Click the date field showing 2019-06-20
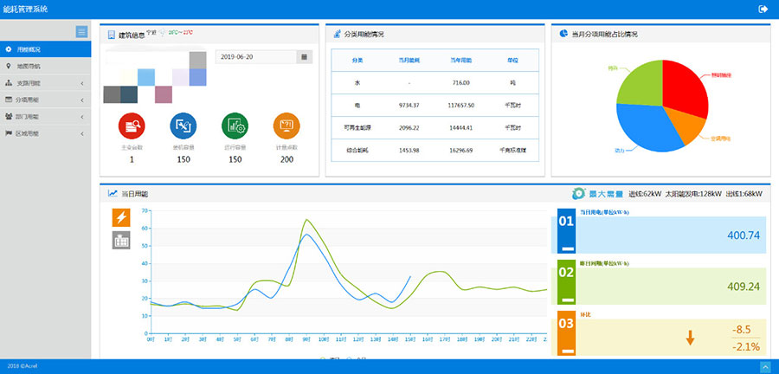The image size is (779, 374). click(x=255, y=56)
